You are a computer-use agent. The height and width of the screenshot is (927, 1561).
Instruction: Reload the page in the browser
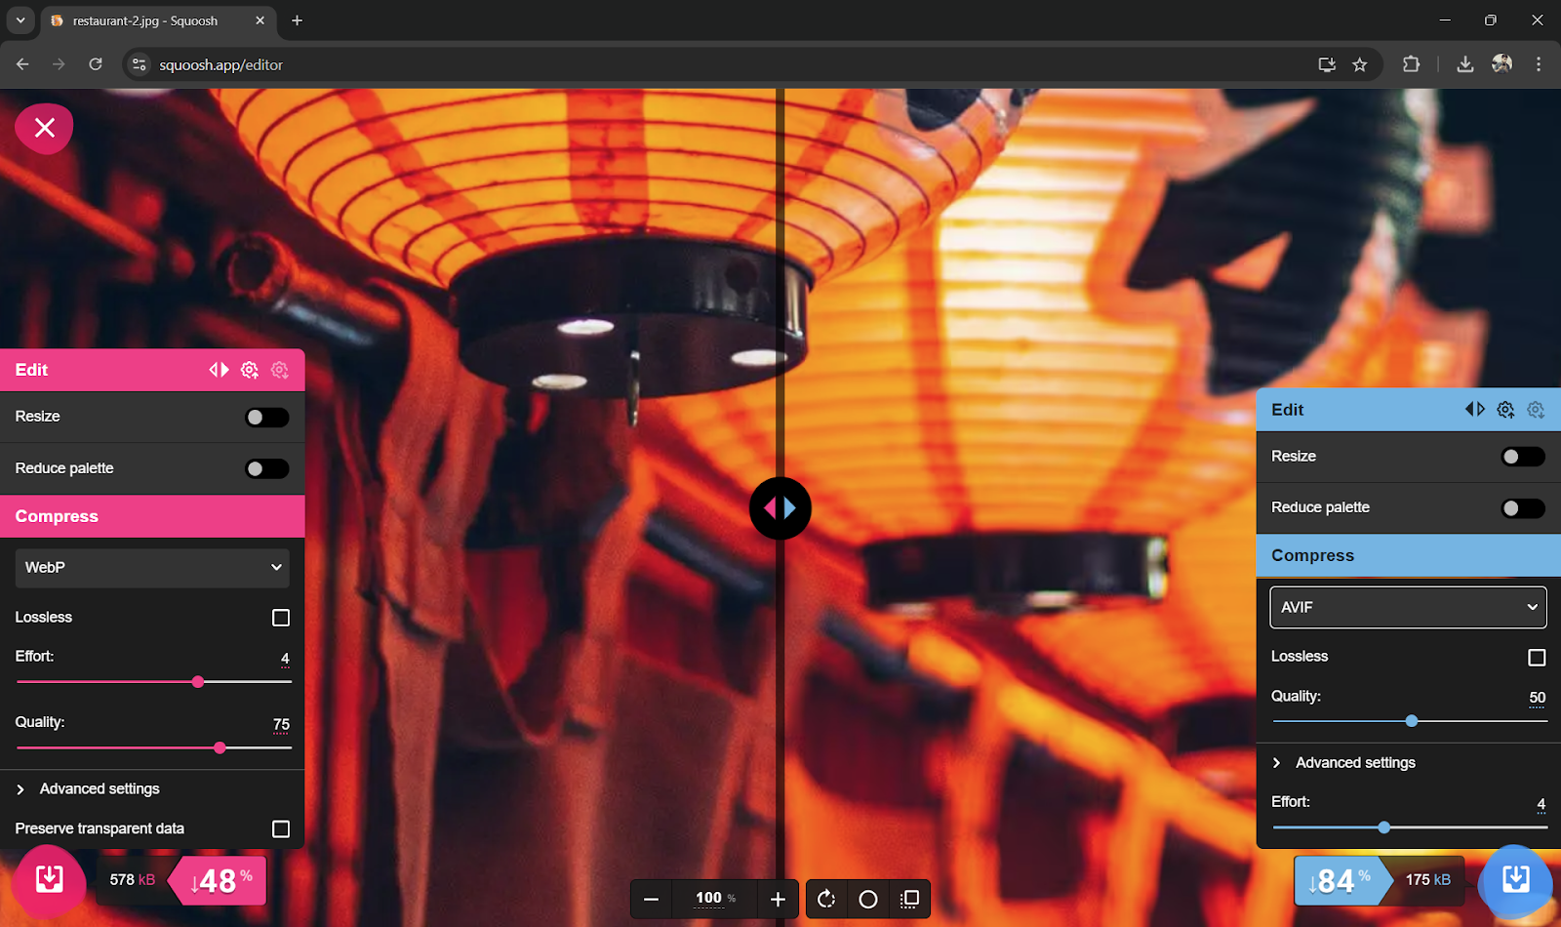click(x=96, y=64)
